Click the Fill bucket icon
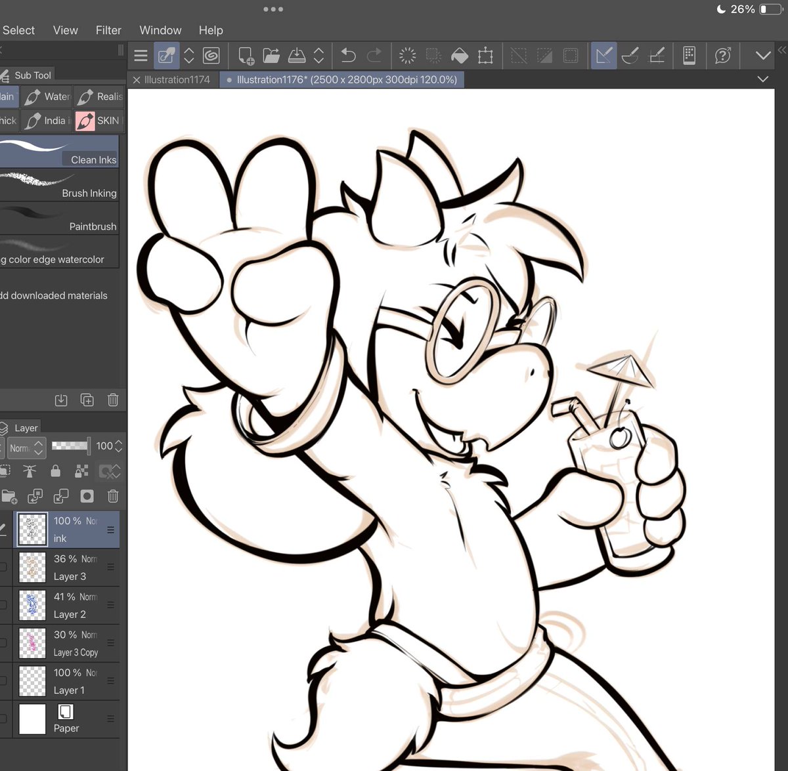This screenshot has width=788, height=771. tap(460, 56)
